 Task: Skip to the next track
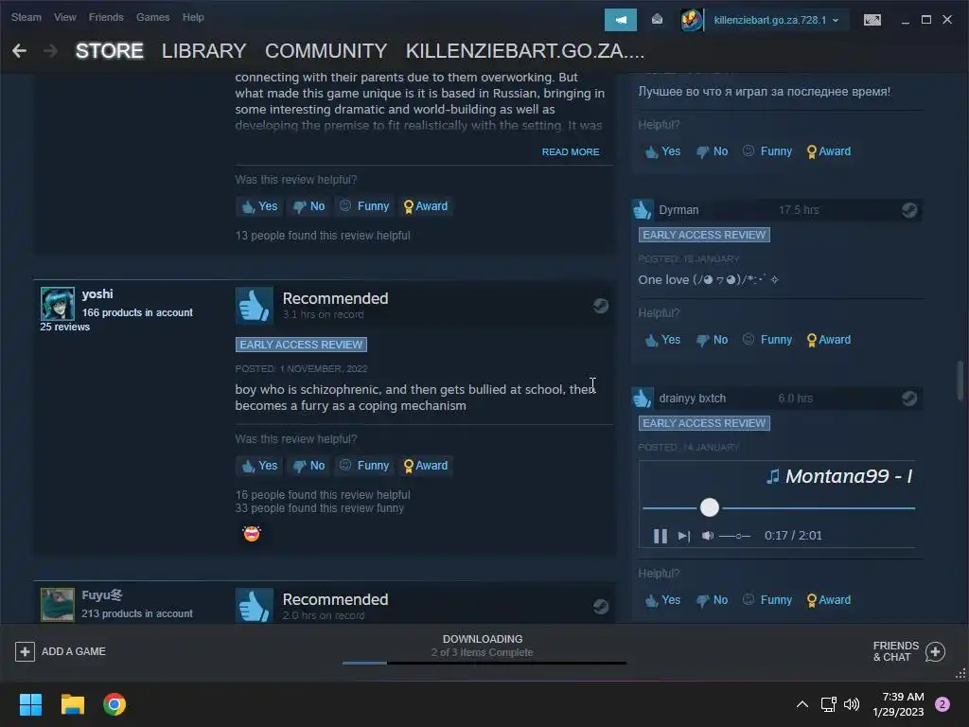683,536
